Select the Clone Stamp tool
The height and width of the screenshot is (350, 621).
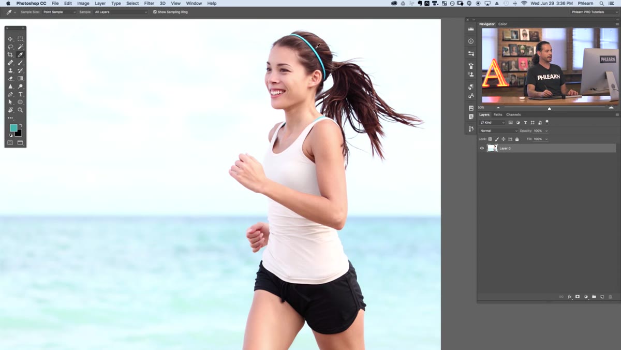10,70
